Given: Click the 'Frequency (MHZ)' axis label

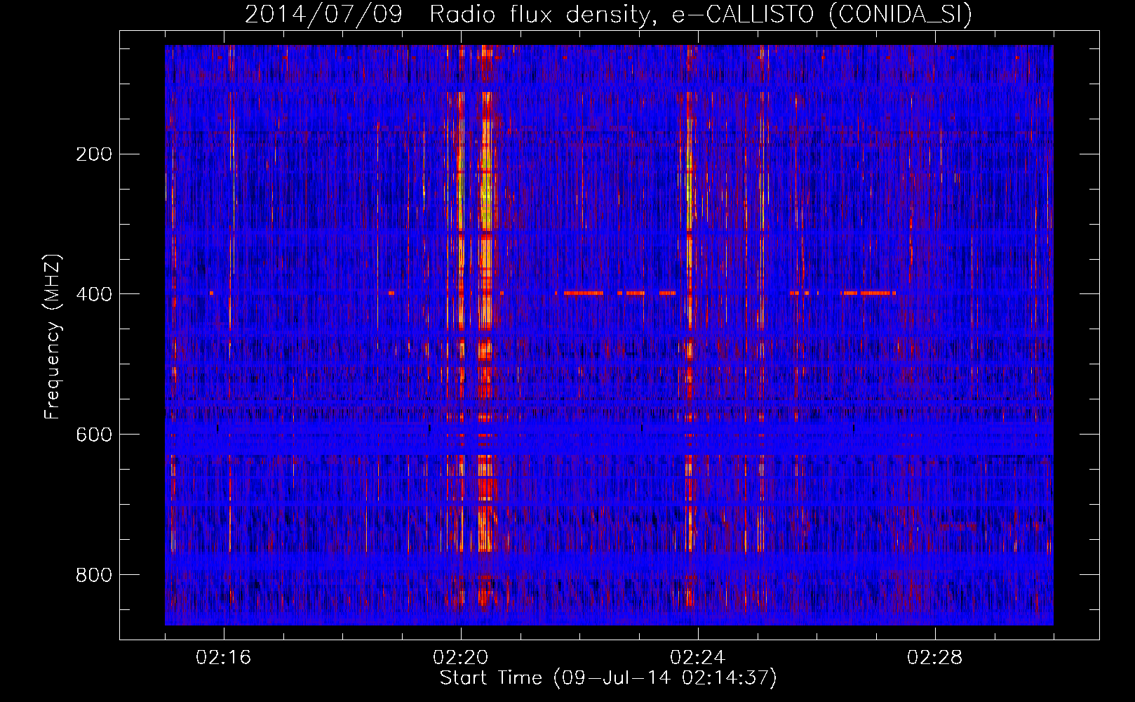Looking at the screenshot, I should pyautogui.click(x=53, y=337).
